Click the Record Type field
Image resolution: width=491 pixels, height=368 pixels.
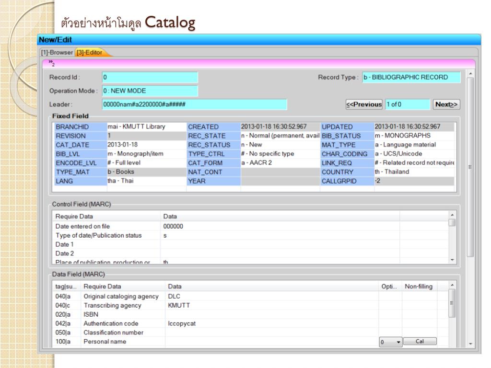pyautogui.click(x=411, y=77)
